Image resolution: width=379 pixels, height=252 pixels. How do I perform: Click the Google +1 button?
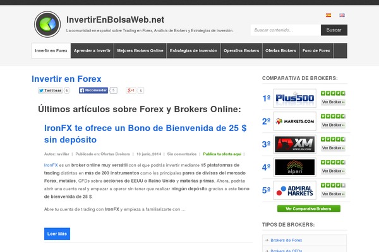[131, 91]
